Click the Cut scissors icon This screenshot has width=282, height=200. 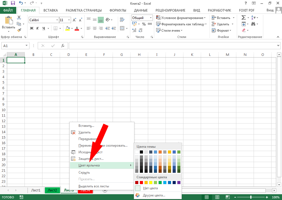[19, 18]
